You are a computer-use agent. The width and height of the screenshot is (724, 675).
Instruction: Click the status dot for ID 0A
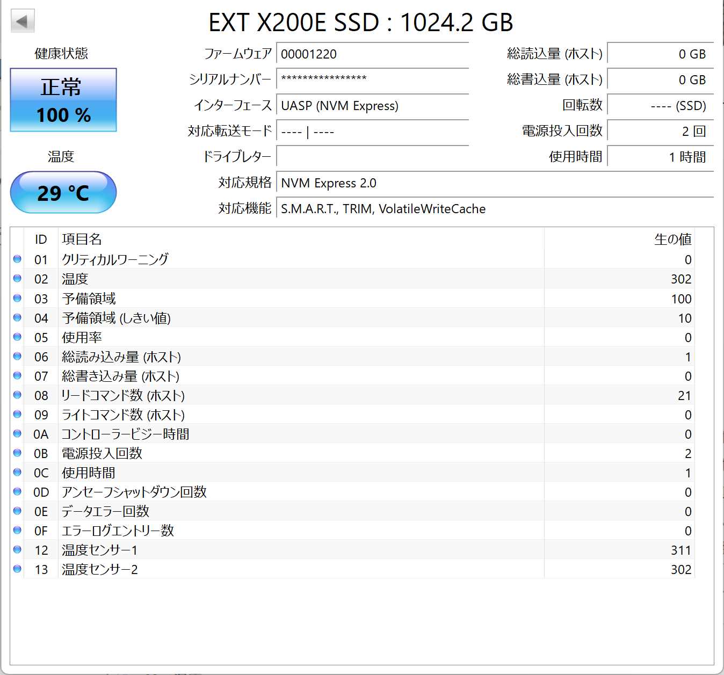[x=17, y=433]
